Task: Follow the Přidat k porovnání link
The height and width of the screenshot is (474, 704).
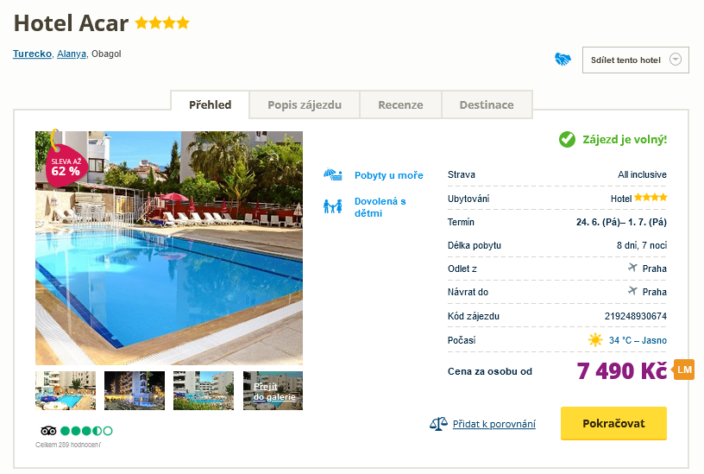Action: (x=493, y=424)
